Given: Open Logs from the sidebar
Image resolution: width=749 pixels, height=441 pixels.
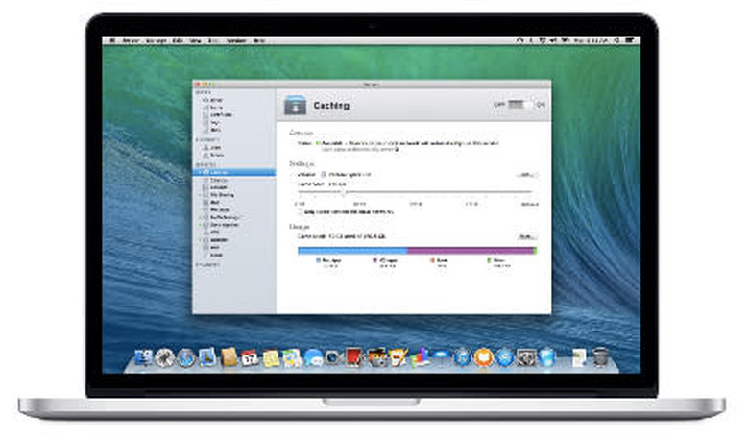Looking at the screenshot, I should [x=214, y=122].
